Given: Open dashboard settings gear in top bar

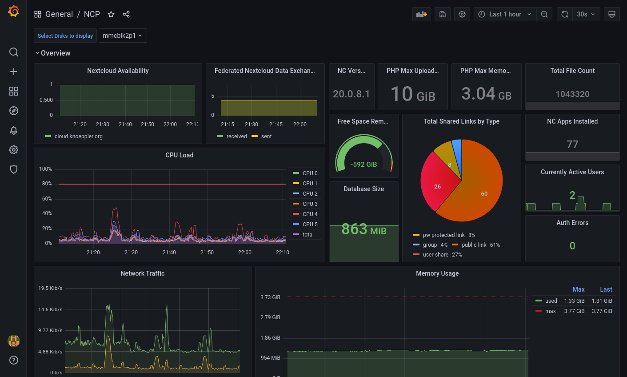Looking at the screenshot, I should (x=462, y=14).
